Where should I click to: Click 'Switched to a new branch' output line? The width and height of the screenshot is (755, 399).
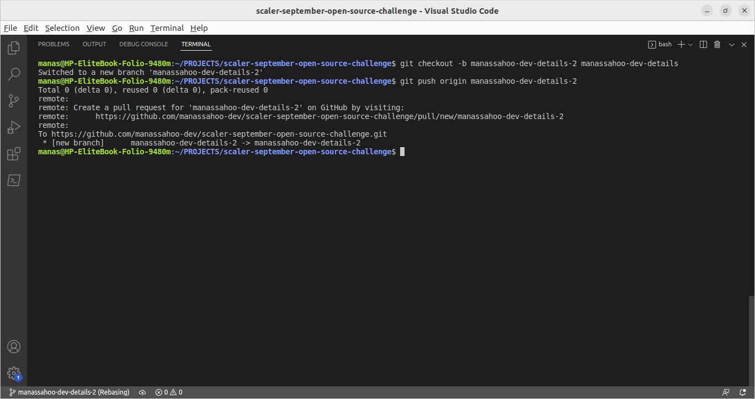[151, 72]
